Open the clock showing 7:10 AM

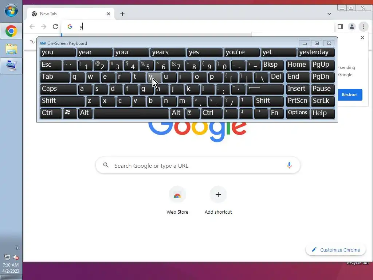11,268
